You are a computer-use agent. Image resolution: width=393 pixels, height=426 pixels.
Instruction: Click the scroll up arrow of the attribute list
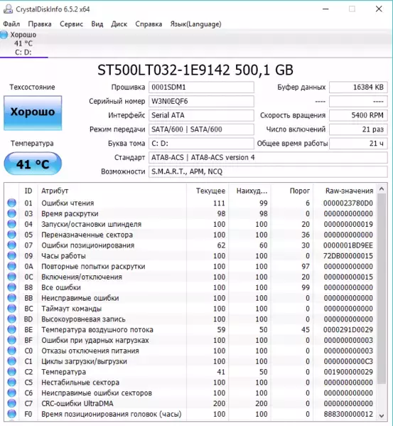(x=382, y=189)
